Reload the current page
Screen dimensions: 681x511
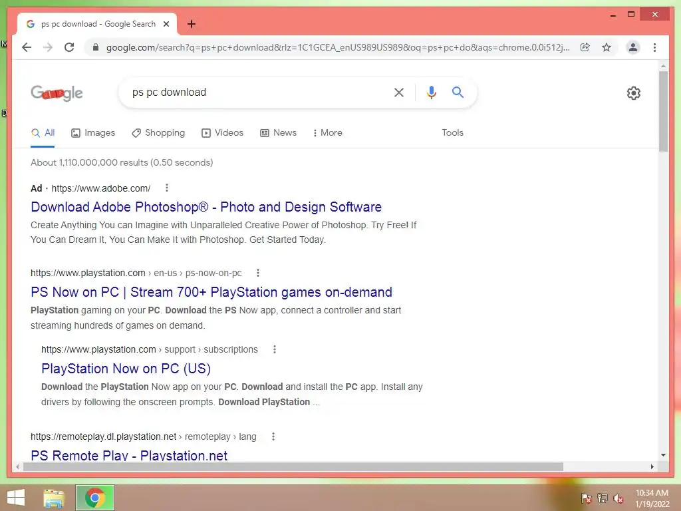(69, 47)
